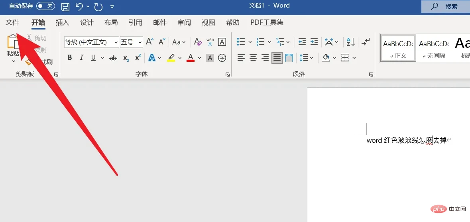
Task: Click the Shading paint bucket icon
Action: tap(326, 57)
